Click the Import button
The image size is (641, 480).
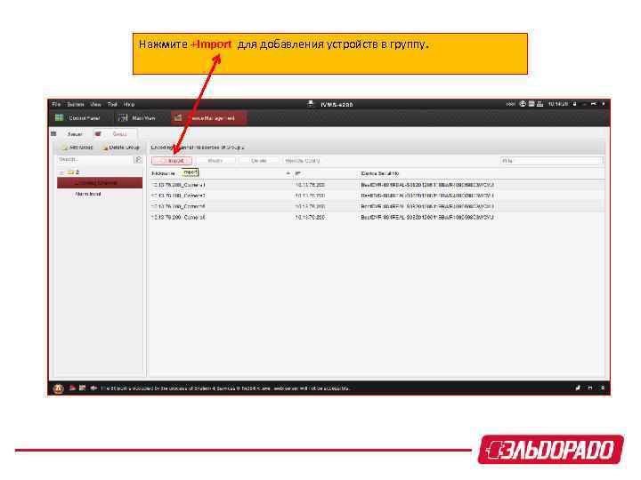point(172,161)
